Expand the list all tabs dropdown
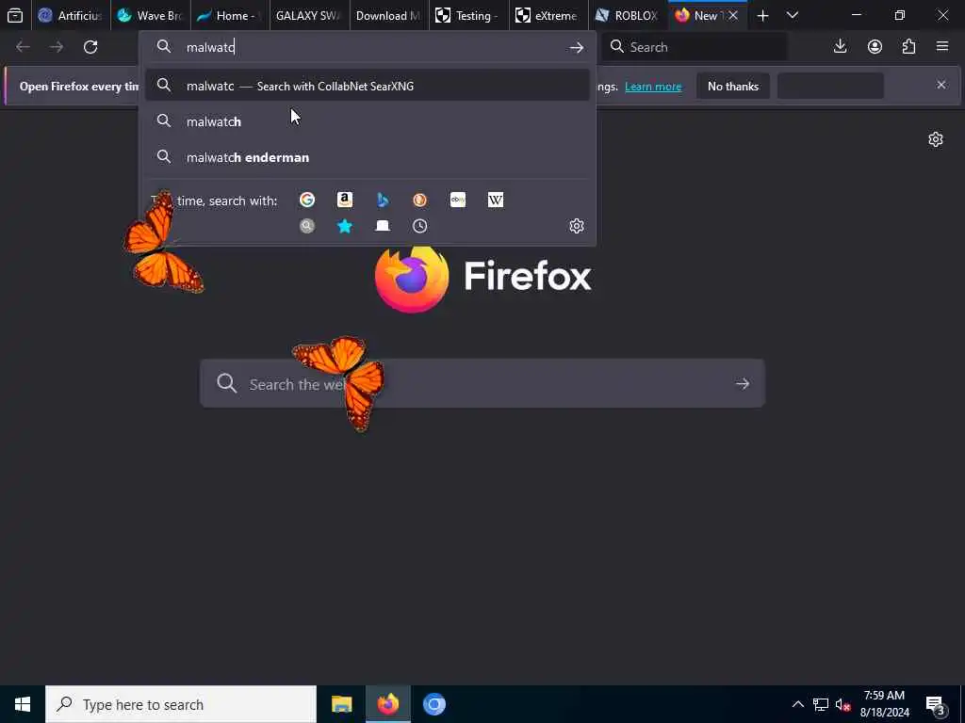Image resolution: width=965 pixels, height=723 pixels. point(793,15)
